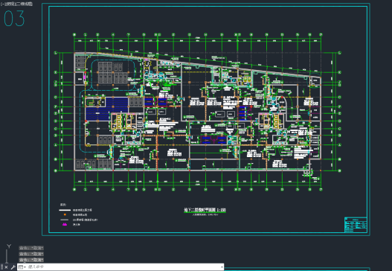Click the bottom command history line

click(x=31, y=260)
